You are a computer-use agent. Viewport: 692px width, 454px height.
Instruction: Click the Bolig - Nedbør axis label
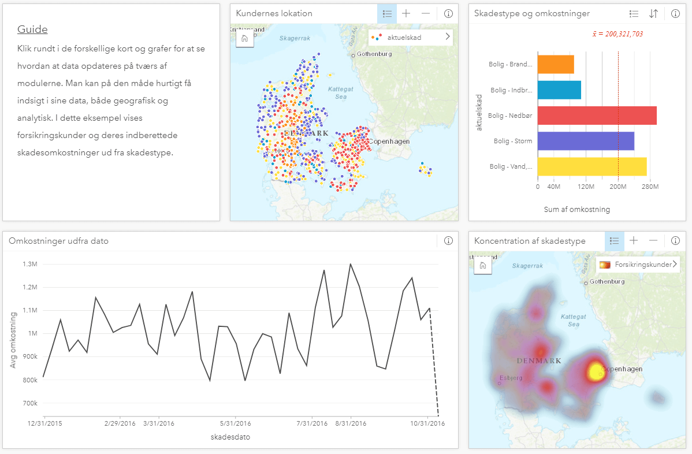(510, 116)
